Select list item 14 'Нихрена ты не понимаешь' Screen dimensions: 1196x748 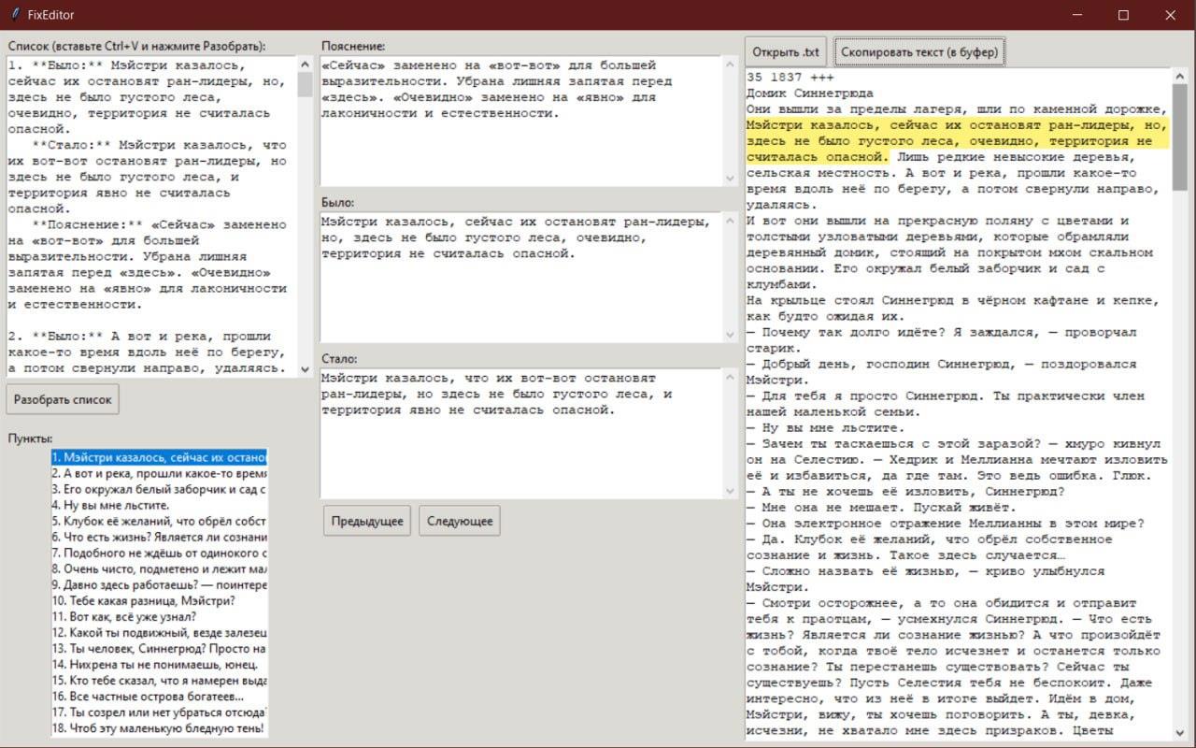coord(159,665)
